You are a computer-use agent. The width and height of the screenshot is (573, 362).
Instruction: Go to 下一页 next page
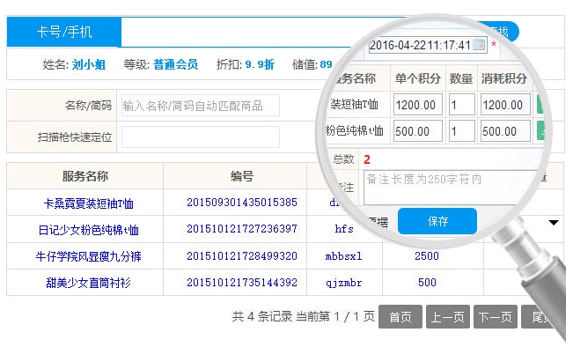pyautogui.click(x=495, y=317)
